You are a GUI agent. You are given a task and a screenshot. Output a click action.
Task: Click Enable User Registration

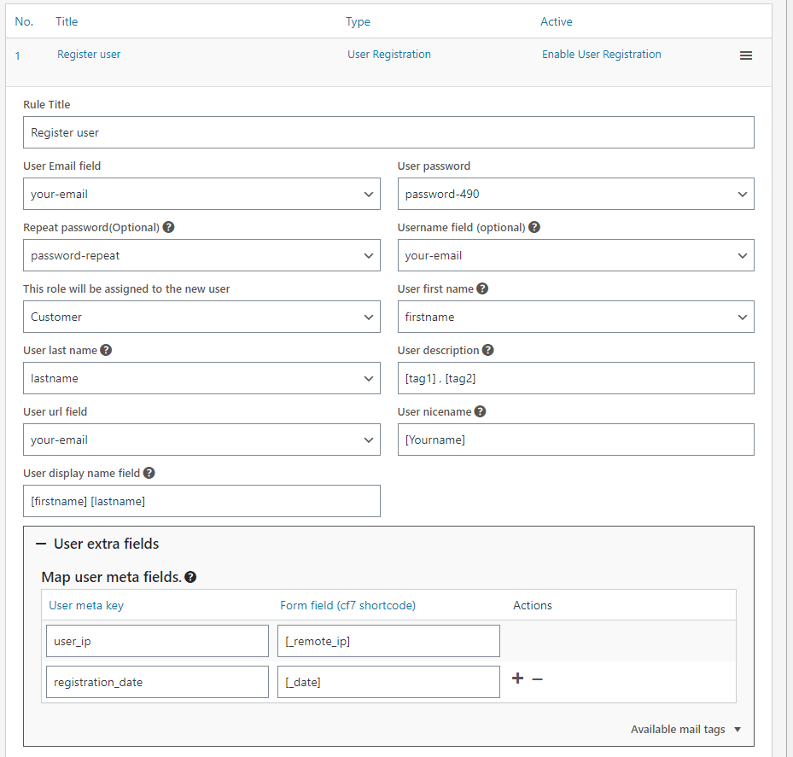[x=603, y=54]
